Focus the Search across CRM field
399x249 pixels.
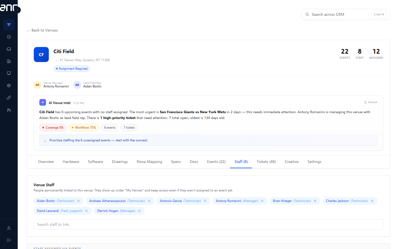346,14
